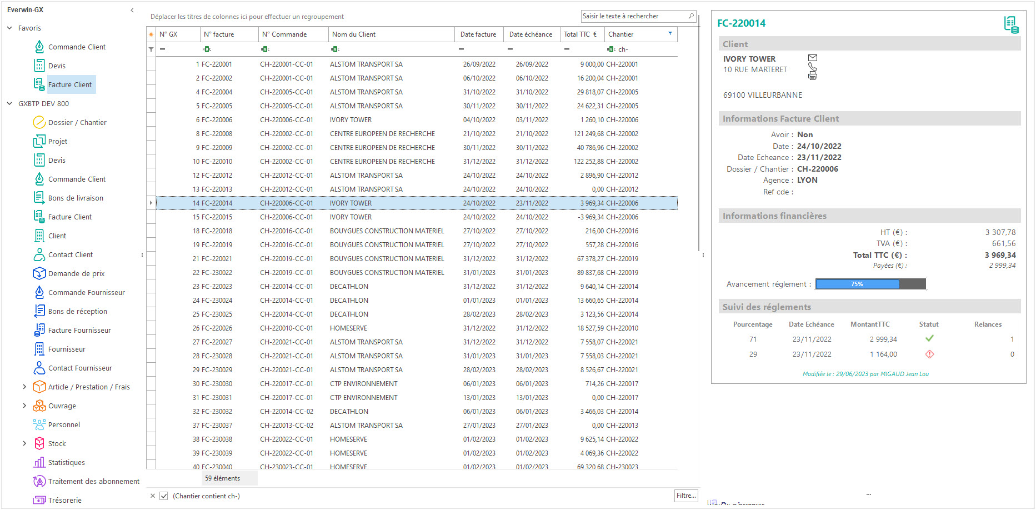Sort by N° Commande column header
Image resolution: width=1036 pixels, height=510 pixels.
click(293, 34)
